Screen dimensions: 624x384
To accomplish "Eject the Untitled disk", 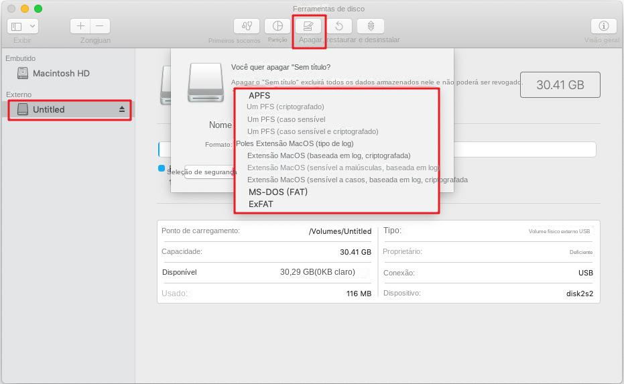I will tap(122, 109).
